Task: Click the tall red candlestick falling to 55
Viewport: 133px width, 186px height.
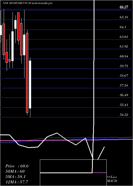Action: [27, 73]
